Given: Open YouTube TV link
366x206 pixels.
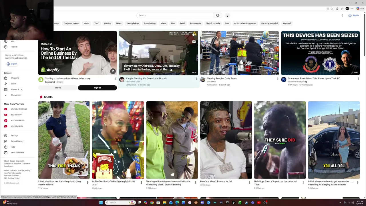Looking at the screenshot, I should pyautogui.click(x=16, y=115).
